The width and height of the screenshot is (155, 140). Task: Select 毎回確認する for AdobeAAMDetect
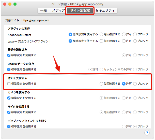click(101, 34)
